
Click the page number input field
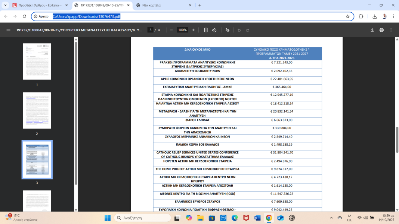click(x=150, y=30)
